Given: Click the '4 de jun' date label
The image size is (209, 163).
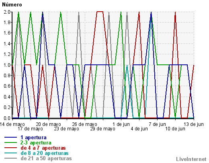Looking at the screenshot, I should coord(139,129).
